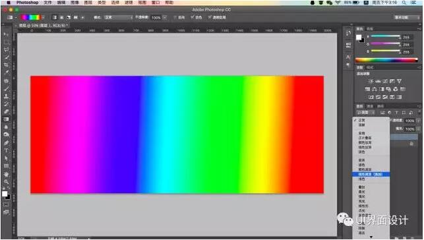Choose the linear gradient type button

click(x=54, y=17)
